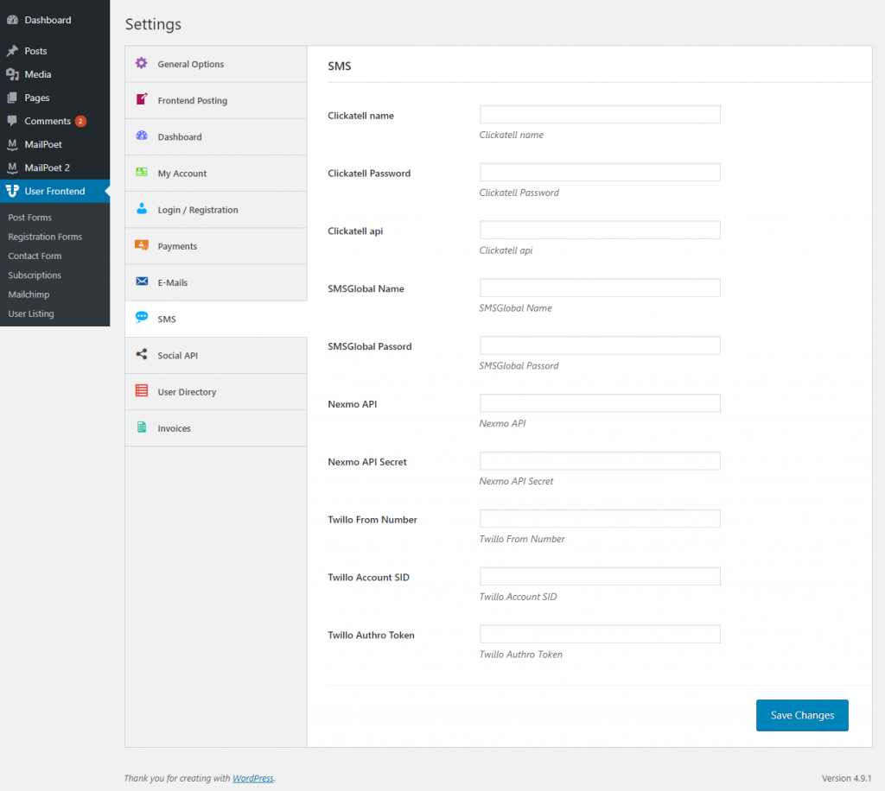
Task: Open the SMS settings tab
Action: pyautogui.click(x=167, y=320)
